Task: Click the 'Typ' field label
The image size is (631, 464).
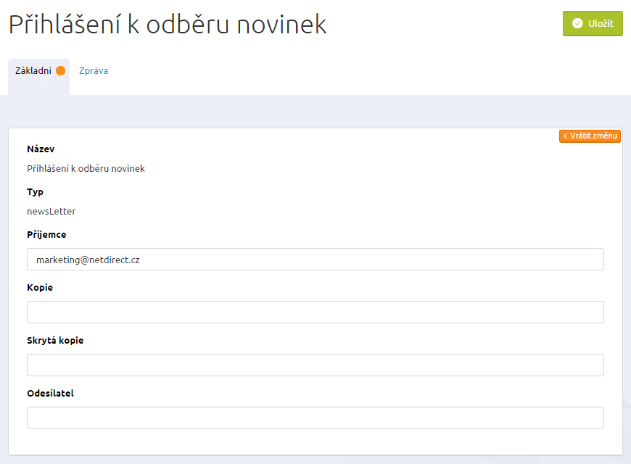Action: (x=35, y=192)
